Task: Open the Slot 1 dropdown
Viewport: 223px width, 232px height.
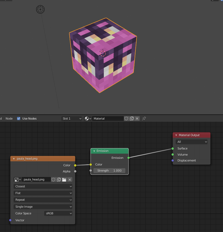Action: [71, 119]
